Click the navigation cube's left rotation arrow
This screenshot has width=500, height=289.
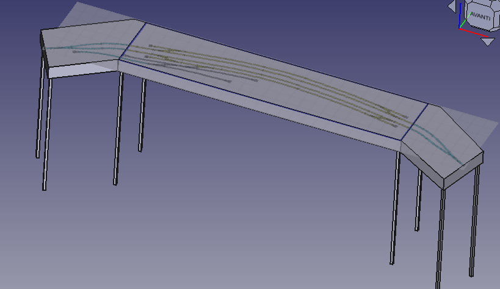452,6
